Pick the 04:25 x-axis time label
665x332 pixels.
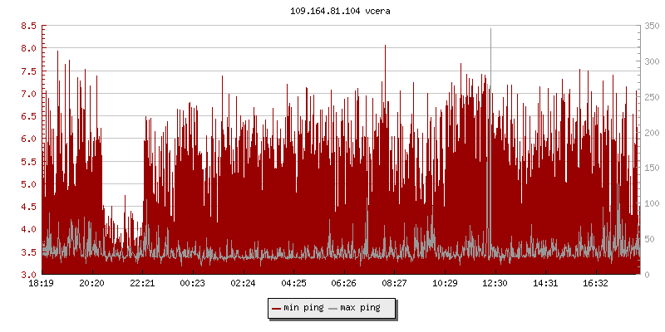click(293, 284)
